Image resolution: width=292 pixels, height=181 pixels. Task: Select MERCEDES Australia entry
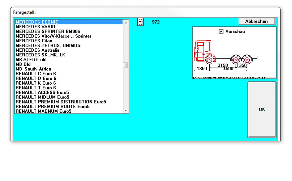tap(69, 50)
